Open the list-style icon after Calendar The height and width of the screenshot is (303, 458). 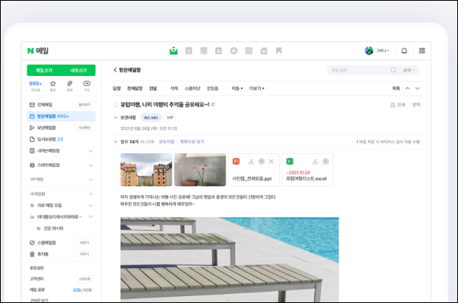tap(204, 51)
